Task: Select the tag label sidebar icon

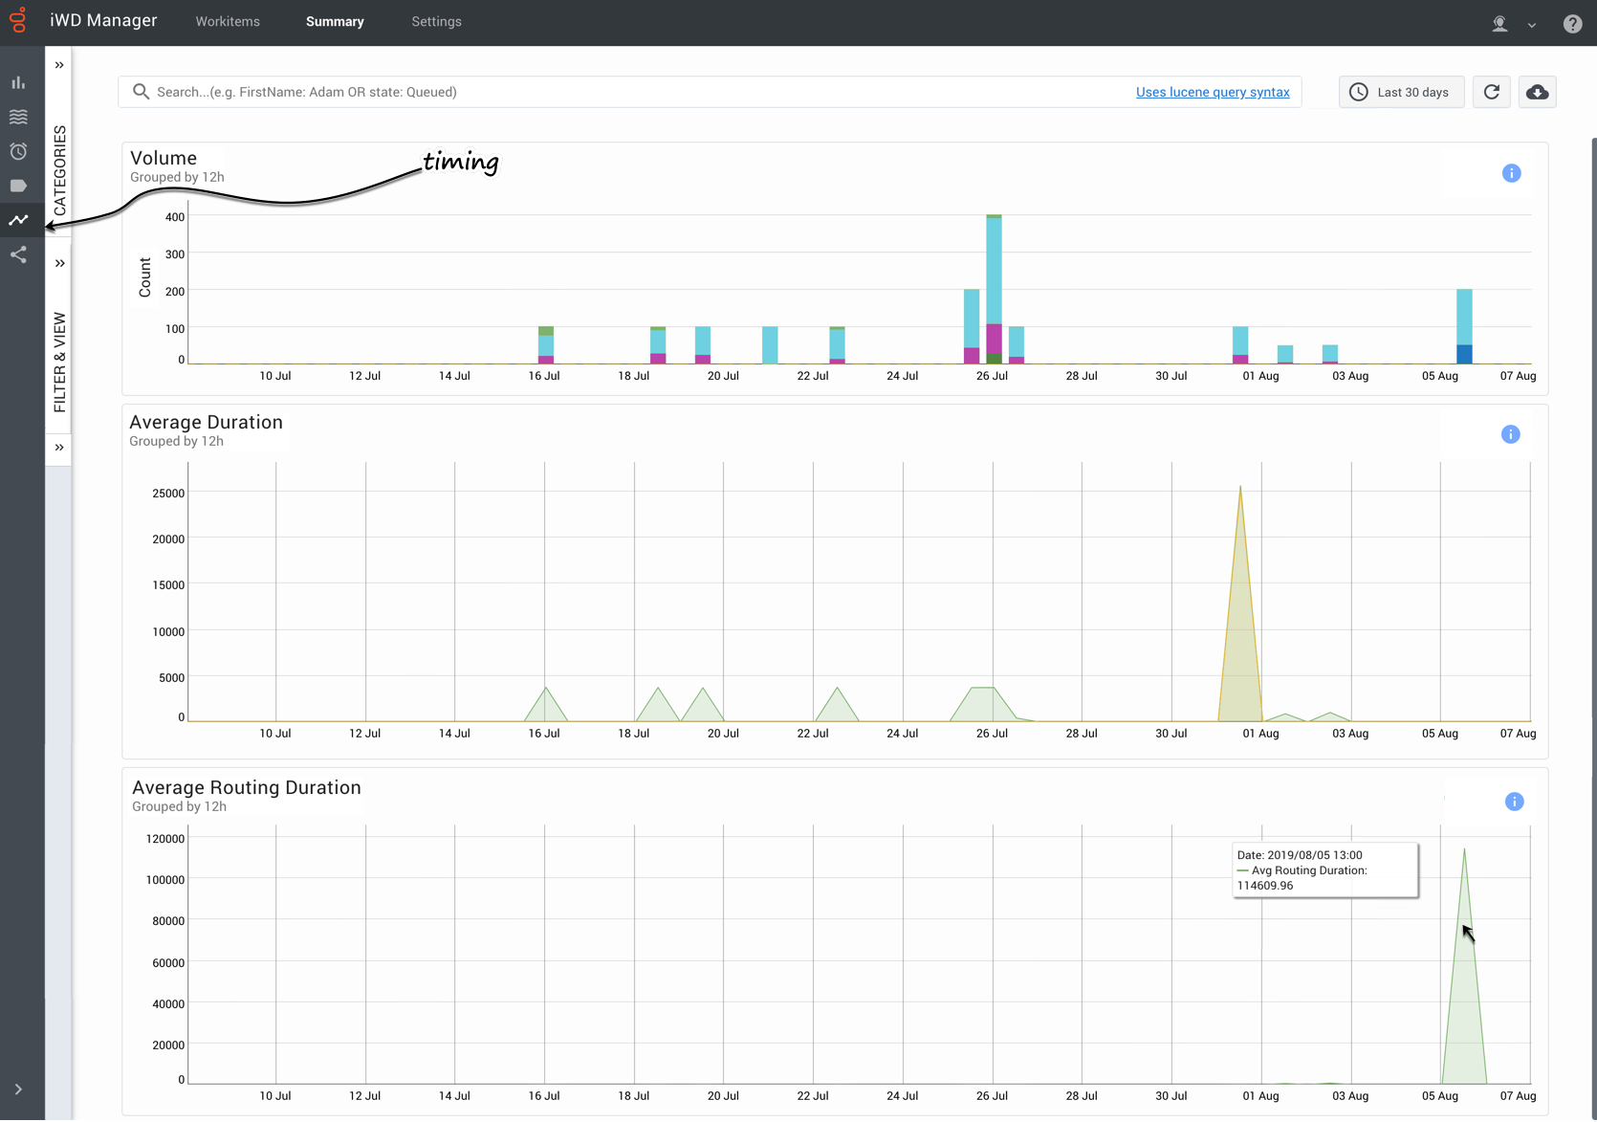Action: [x=18, y=186]
